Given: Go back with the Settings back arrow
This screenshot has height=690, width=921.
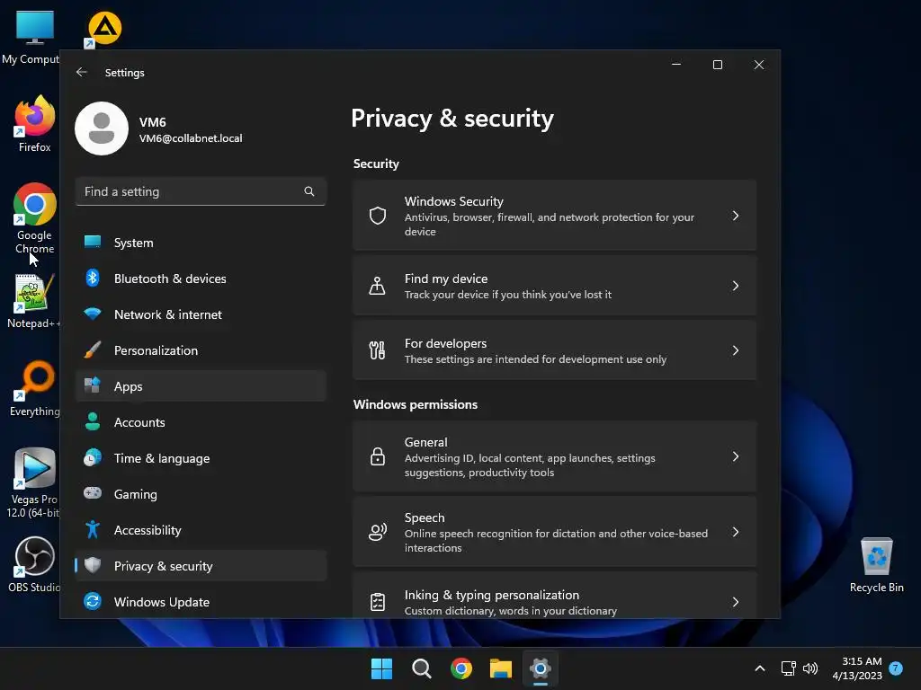Looking at the screenshot, I should pos(82,72).
